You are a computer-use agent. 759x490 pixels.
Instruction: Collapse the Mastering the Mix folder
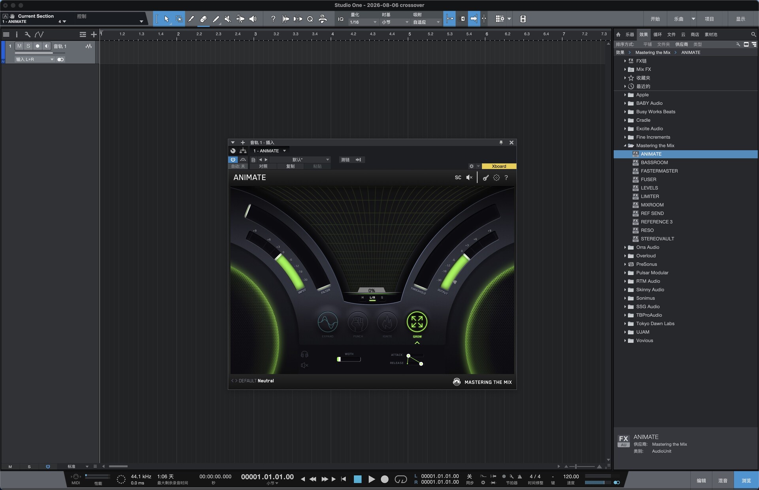[x=625, y=145]
